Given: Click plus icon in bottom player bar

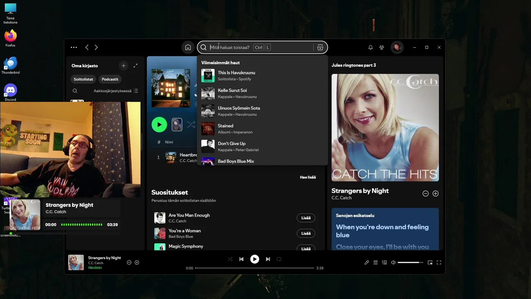Looking at the screenshot, I should coord(137,262).
